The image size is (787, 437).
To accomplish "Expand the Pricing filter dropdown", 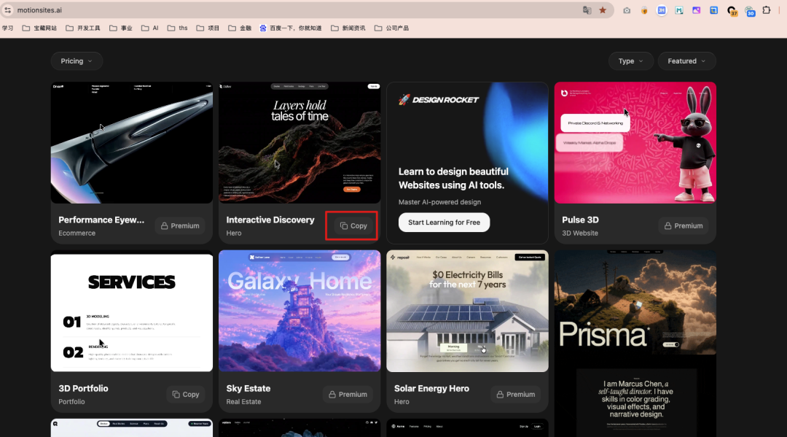I will 77,61.
